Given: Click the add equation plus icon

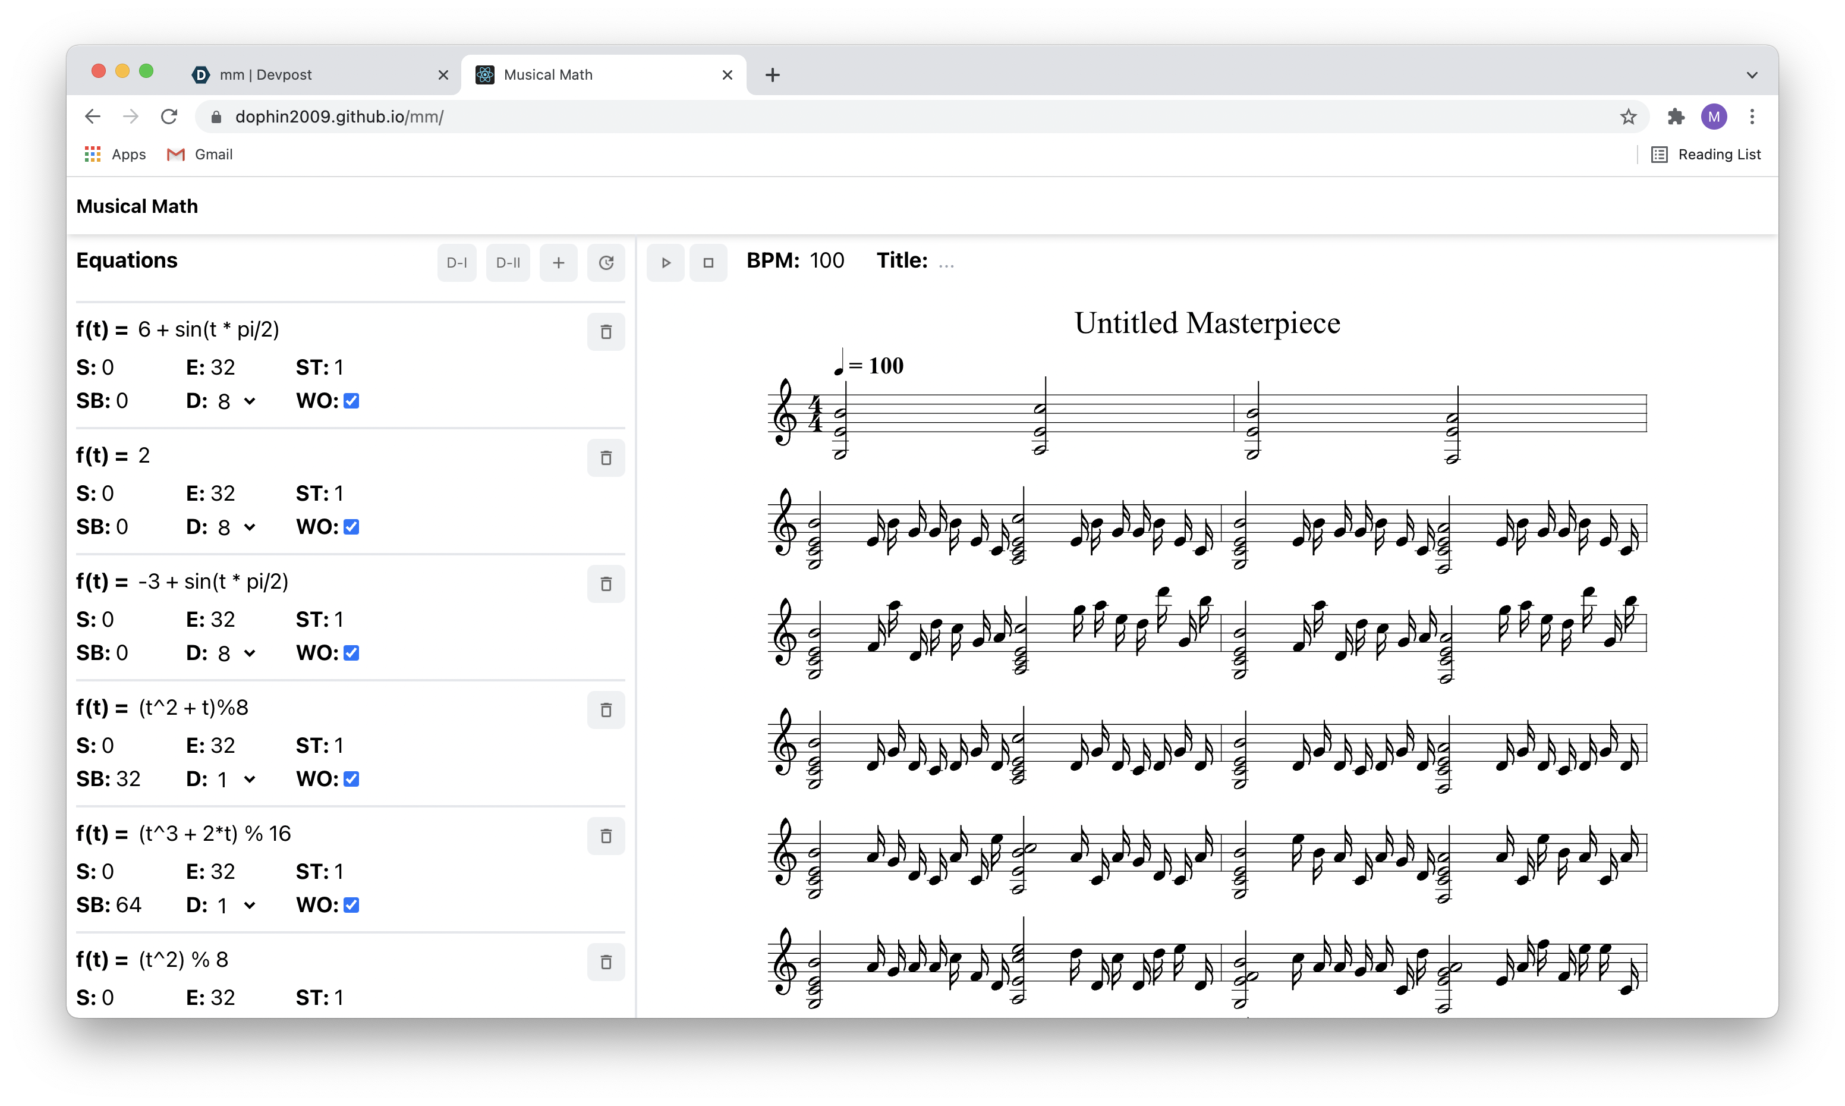Looking at the screenshot, I should [x=558, y=262].
